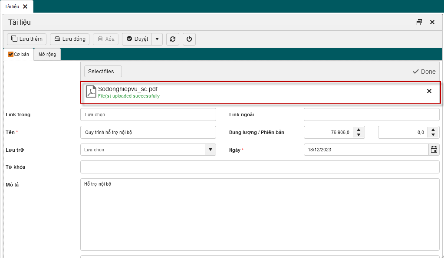Screen dimensions: 444x258
Task: Increase the Dung lượng value
Action: point(359,130)
